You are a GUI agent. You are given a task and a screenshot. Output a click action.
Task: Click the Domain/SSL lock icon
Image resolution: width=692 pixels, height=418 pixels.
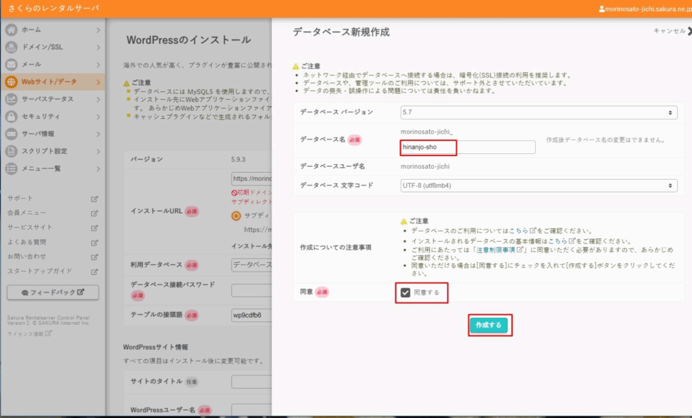pos(11,47)
